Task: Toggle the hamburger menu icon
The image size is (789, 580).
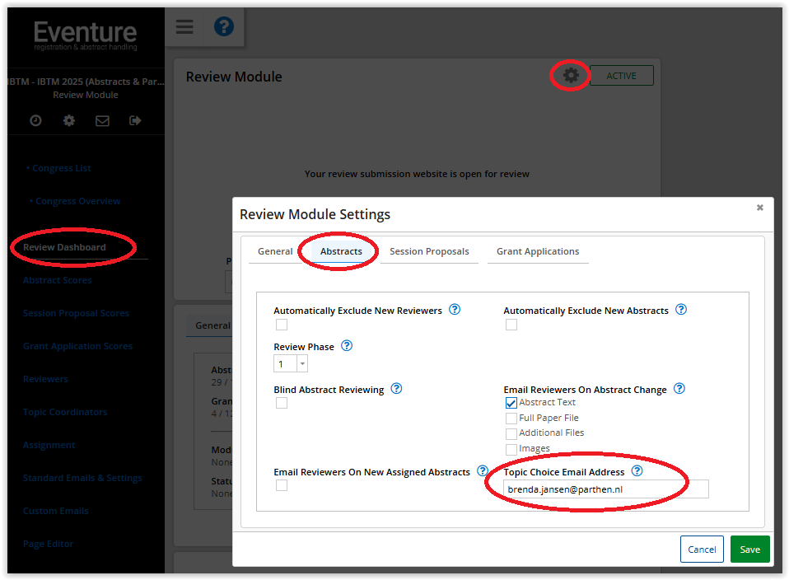Action: (x=184, y=26)
